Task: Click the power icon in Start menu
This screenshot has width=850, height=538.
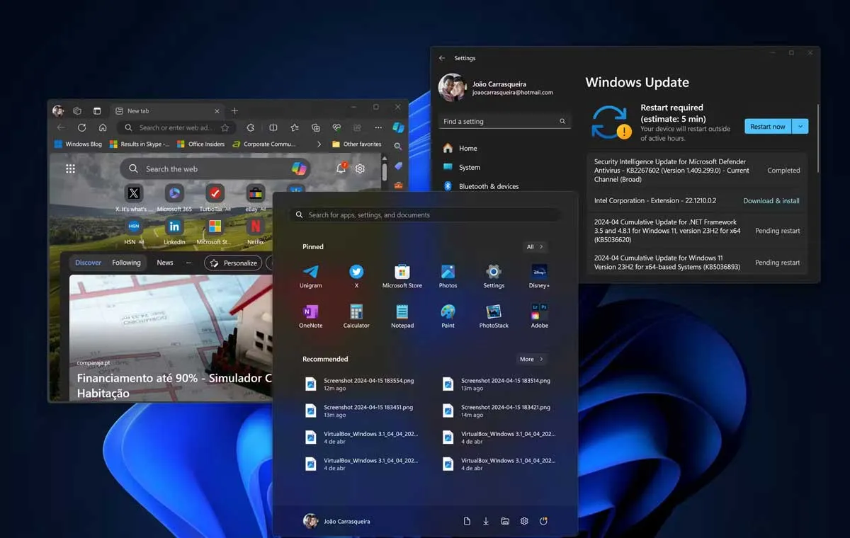Action: (543, 521)
